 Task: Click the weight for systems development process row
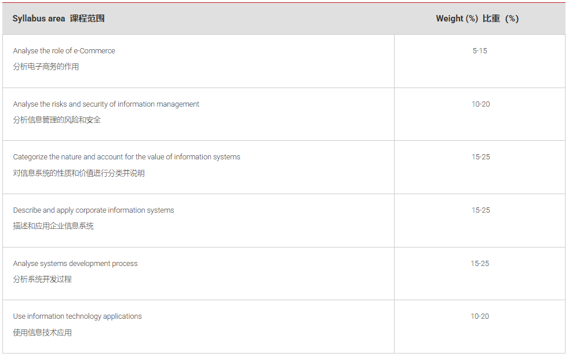480,264
